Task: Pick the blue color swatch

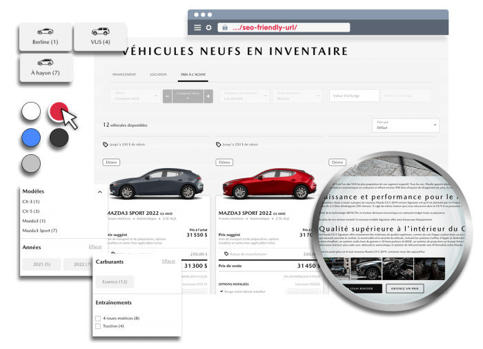Action: tap(31, 137)
